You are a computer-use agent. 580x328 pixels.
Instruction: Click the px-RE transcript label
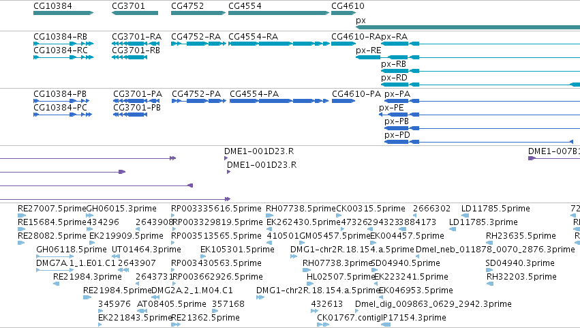[x=369, y=50]
